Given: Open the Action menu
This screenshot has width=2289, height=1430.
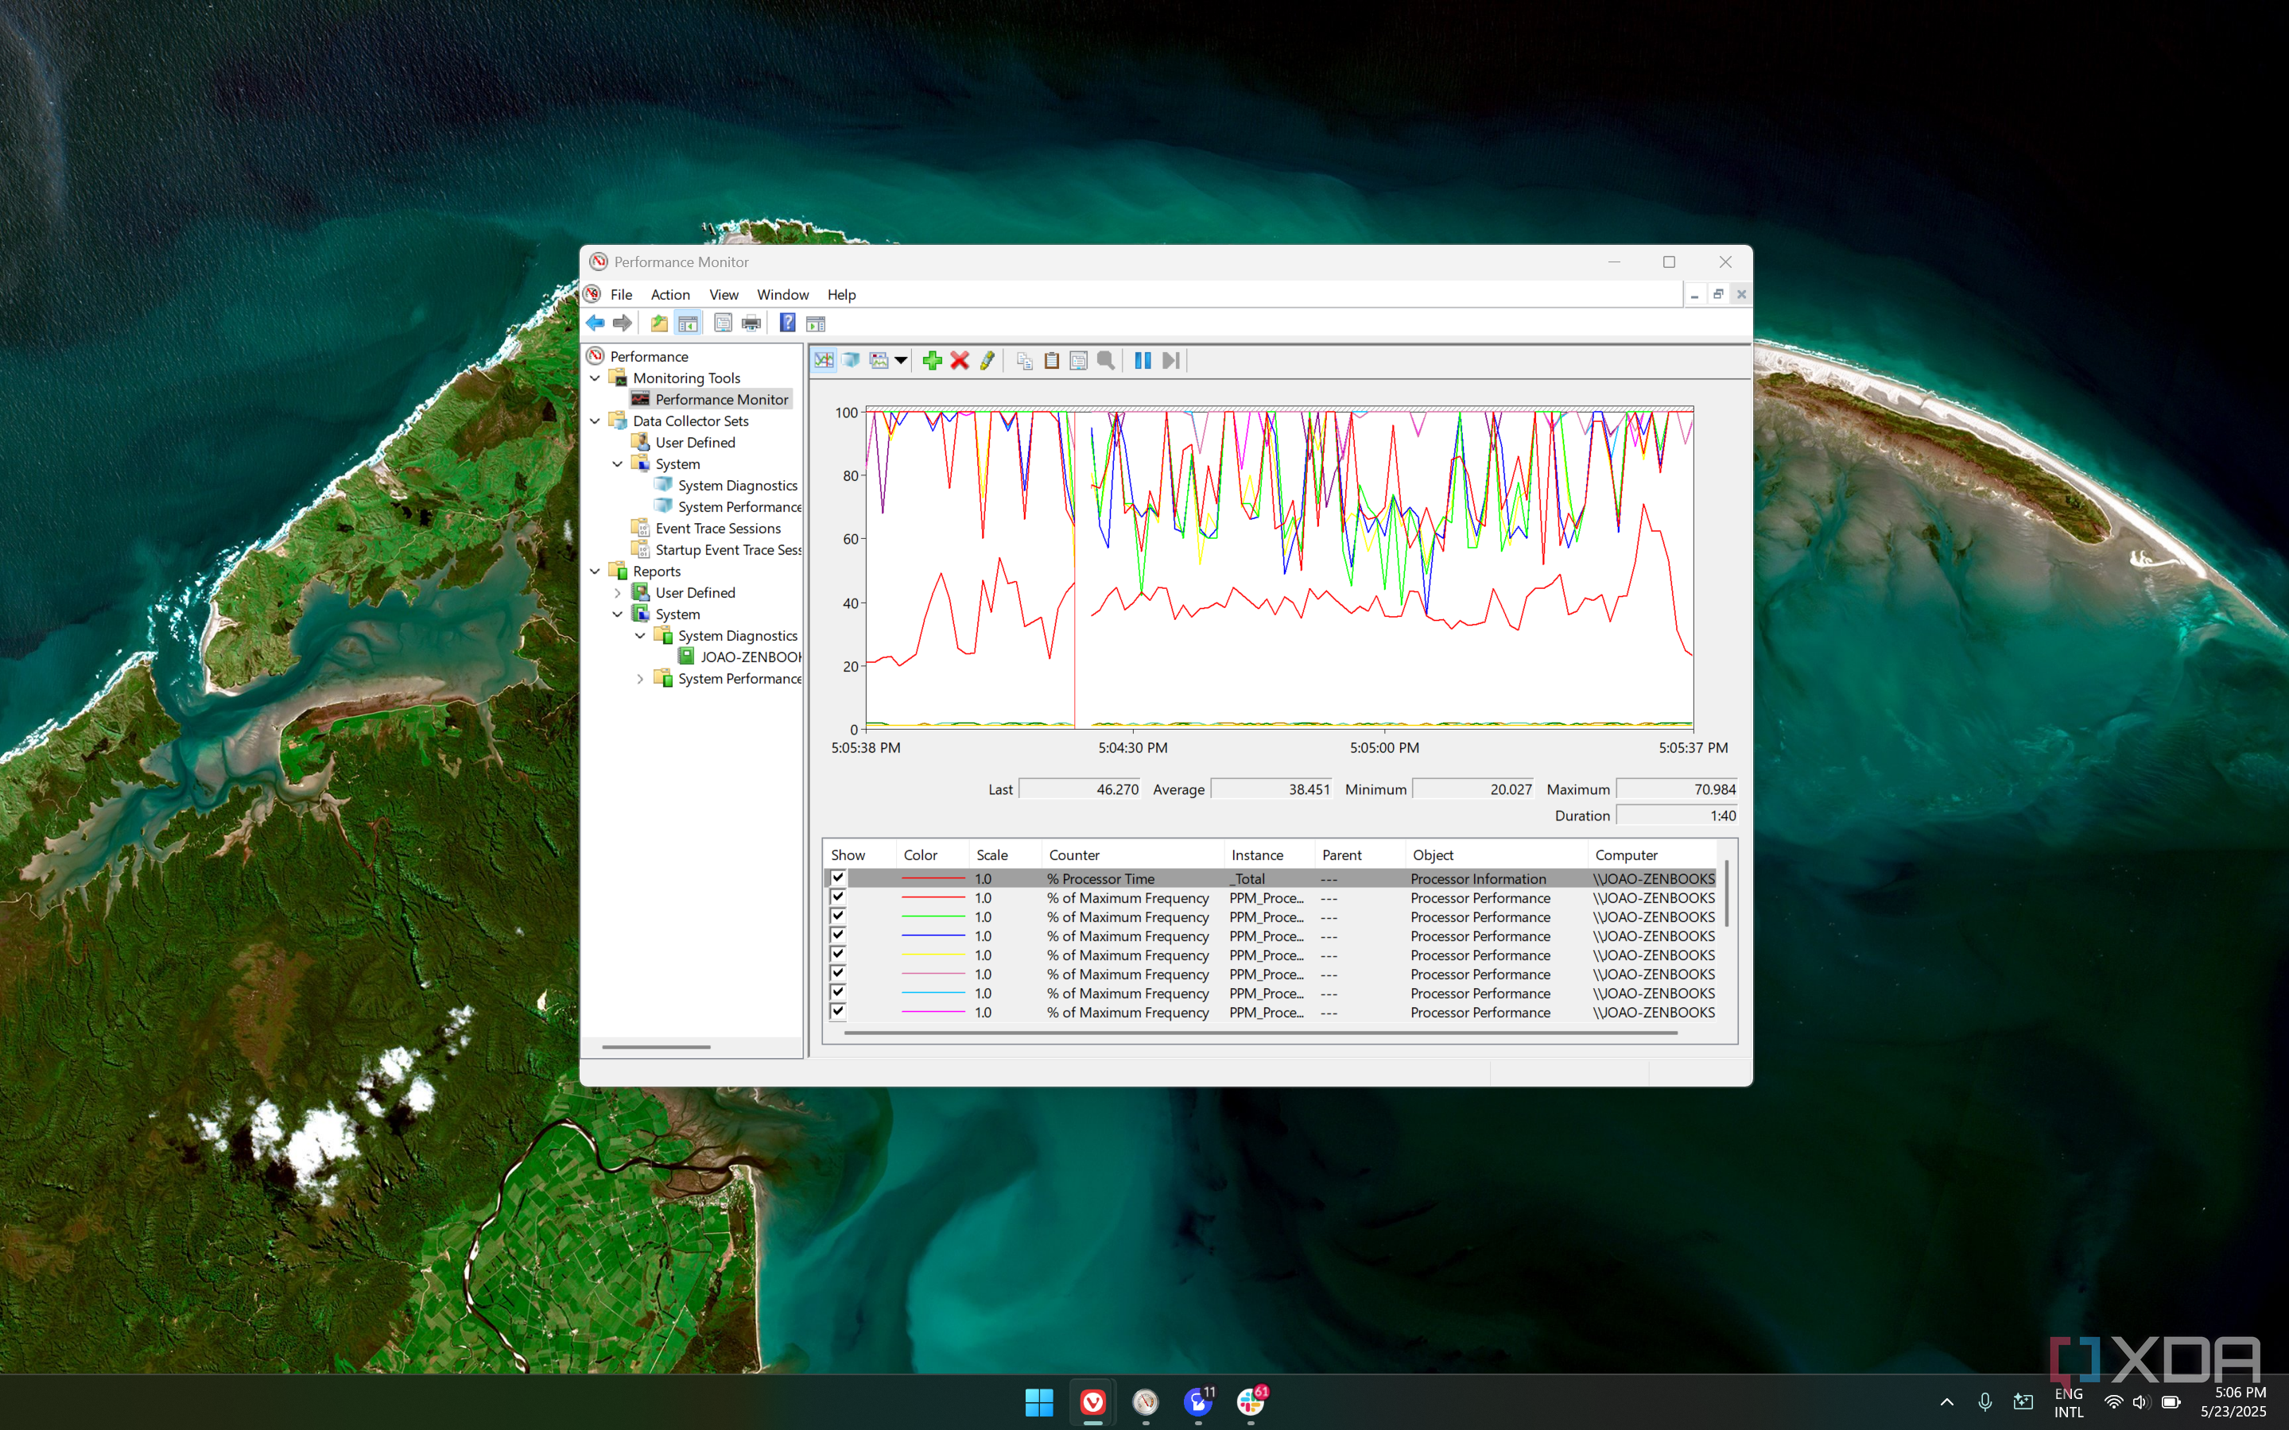Looking at the screenshot, I should click(x=669, y=295).
